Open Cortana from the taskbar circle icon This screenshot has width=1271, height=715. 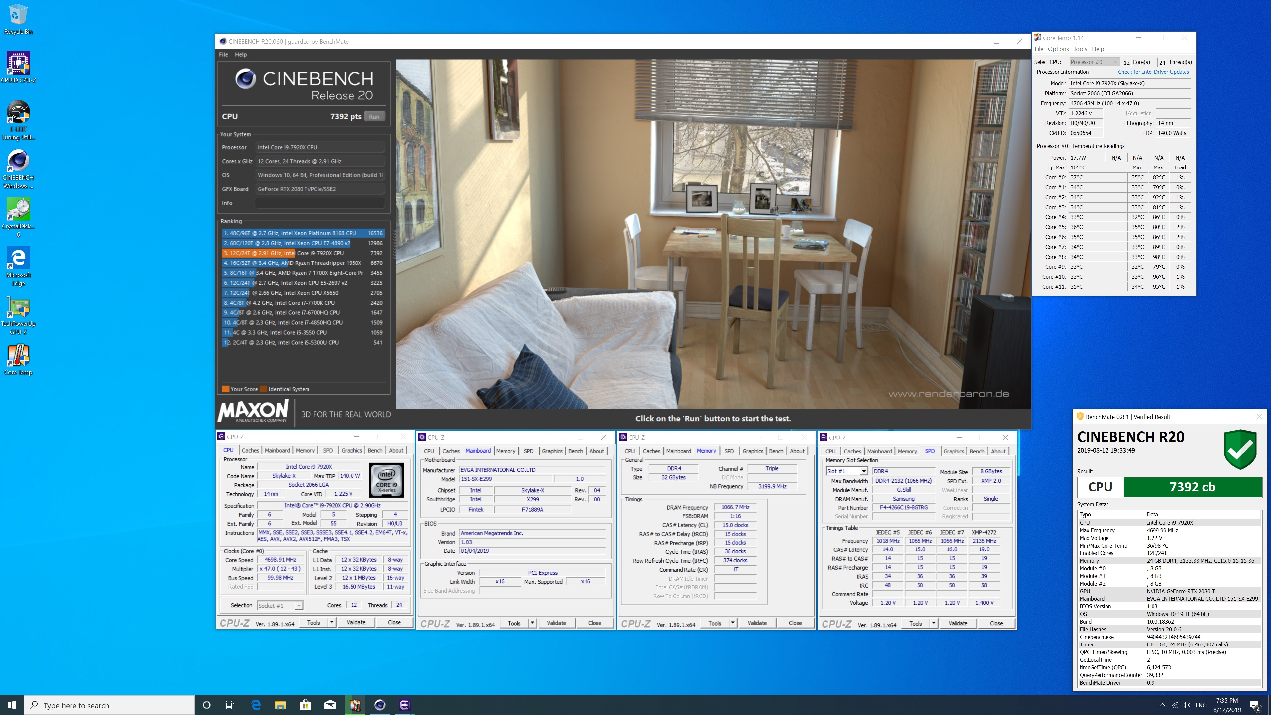(206, 705)
